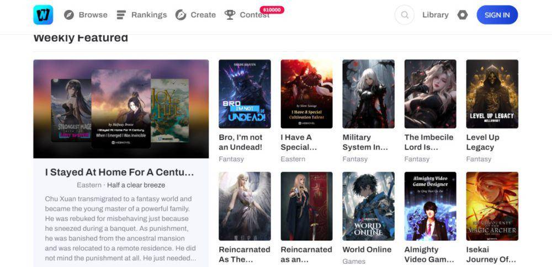The image size is (552, 267).
Task: Click author 'Half a clear breeze'
Action: coord(136,185)
